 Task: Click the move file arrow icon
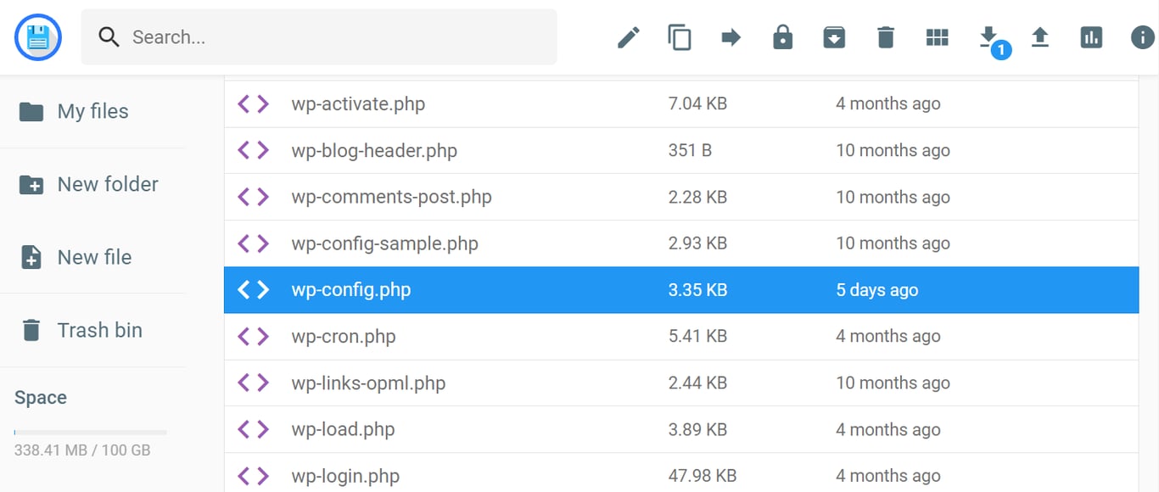point(731,36)
